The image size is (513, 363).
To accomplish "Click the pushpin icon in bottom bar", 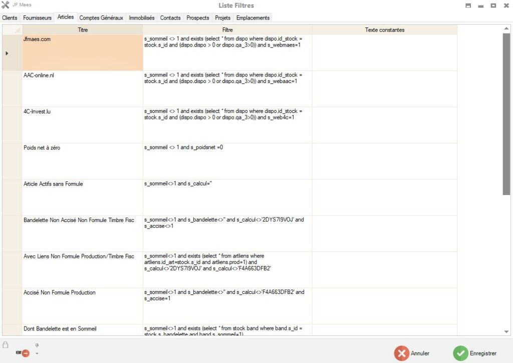I will 37,345.
